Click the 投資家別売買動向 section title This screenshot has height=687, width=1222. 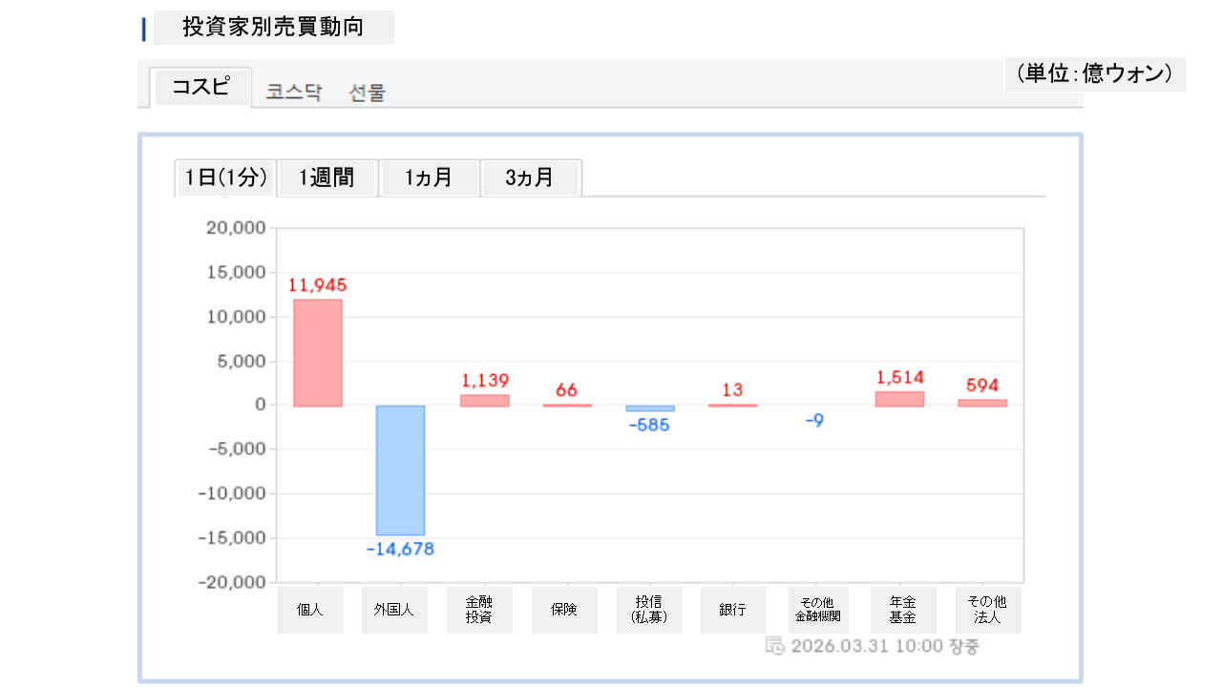273,28
